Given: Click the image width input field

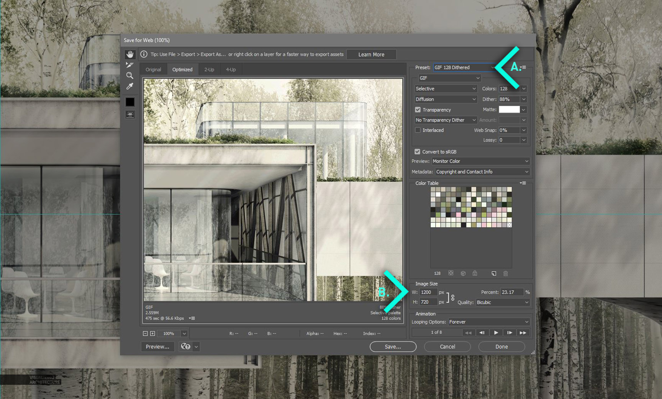Looking at the screenshot, I should point(428,292).
